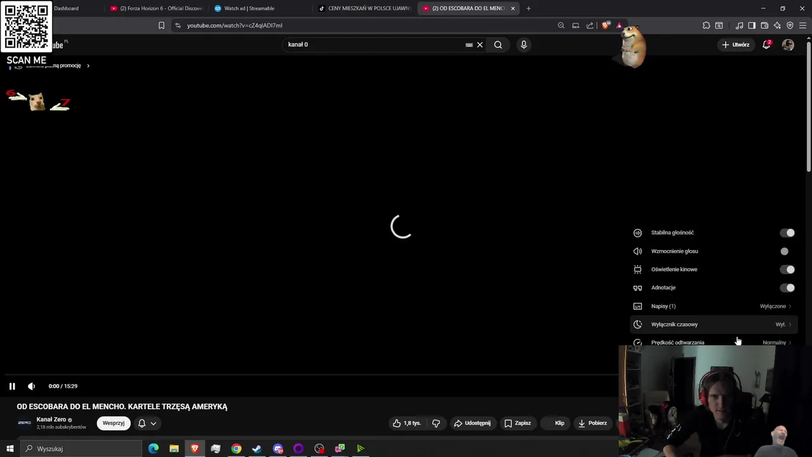Open the Kanał Zero channel avatar

(x=24, y=423)
